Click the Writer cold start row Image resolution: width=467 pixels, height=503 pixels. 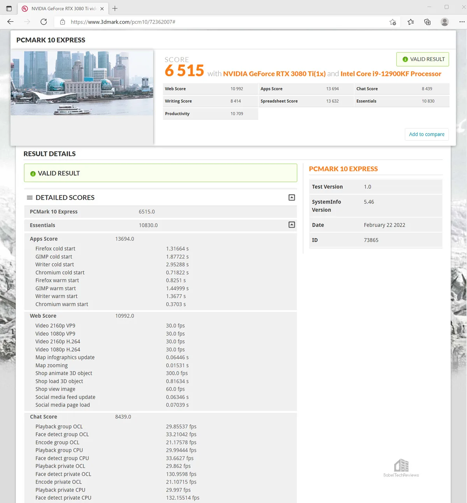point(160,265)
